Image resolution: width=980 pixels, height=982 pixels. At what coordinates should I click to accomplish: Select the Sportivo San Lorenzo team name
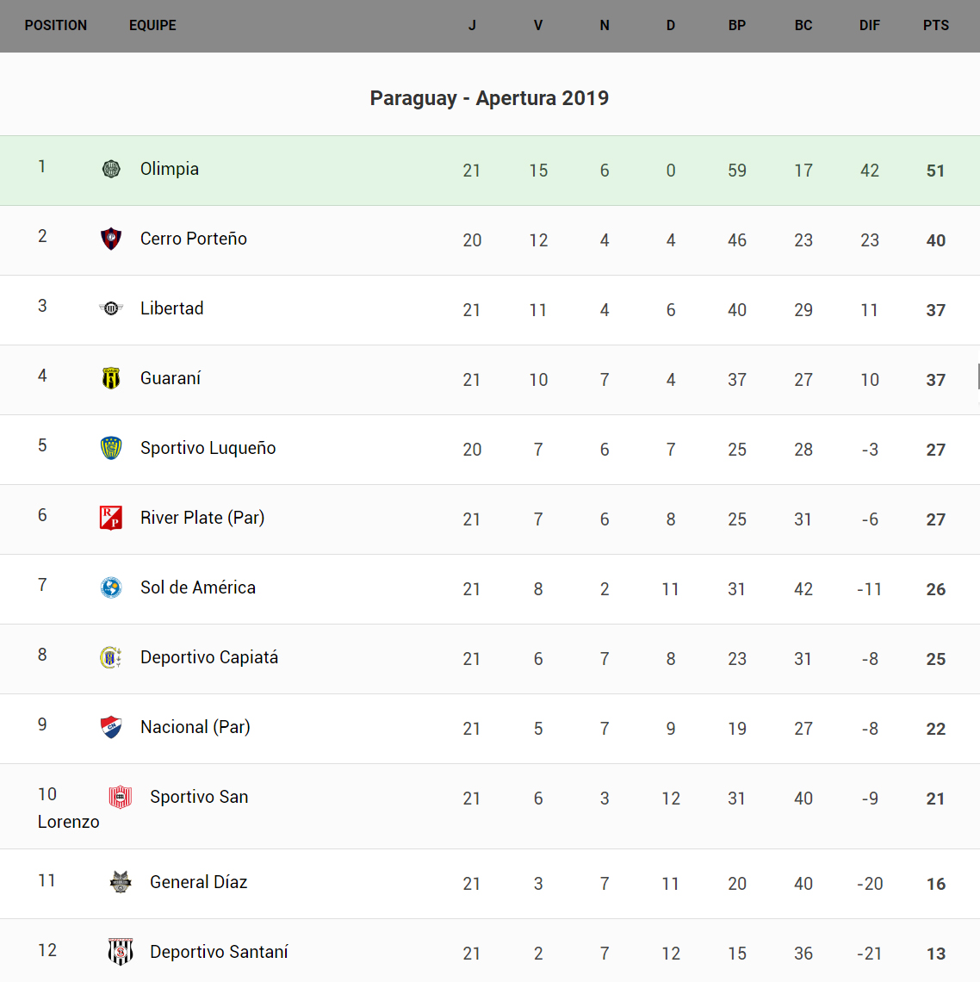pos(199,797)
